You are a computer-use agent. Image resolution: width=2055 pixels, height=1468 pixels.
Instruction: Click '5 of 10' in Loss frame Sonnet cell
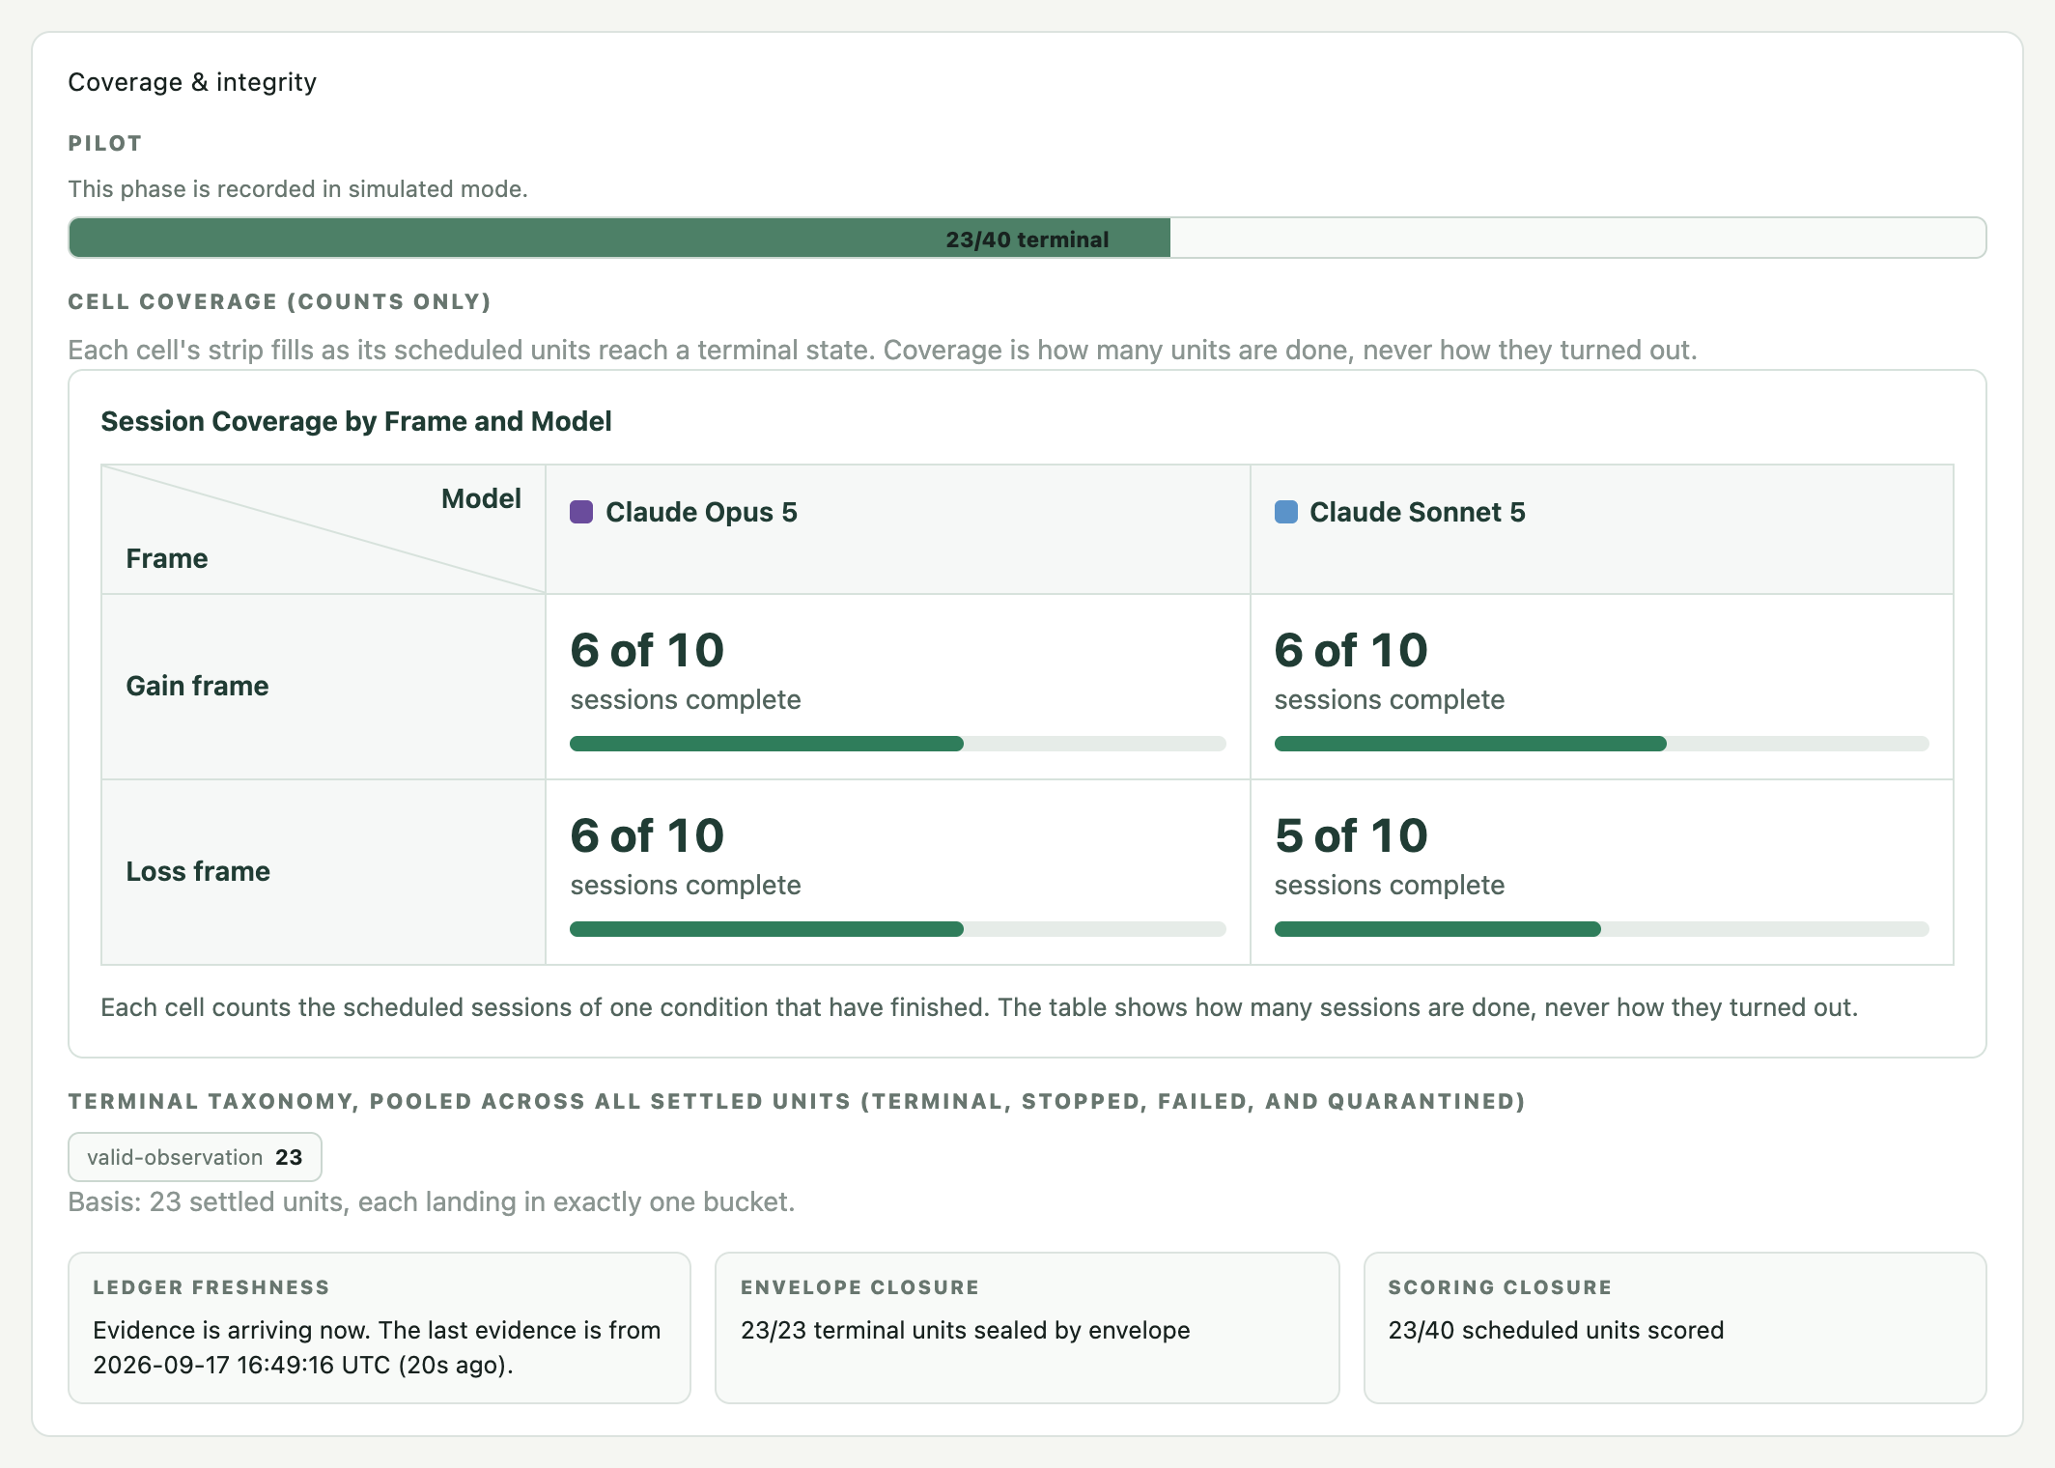pos(1351,835)
